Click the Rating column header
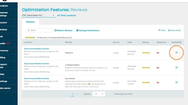 (145, 42)
